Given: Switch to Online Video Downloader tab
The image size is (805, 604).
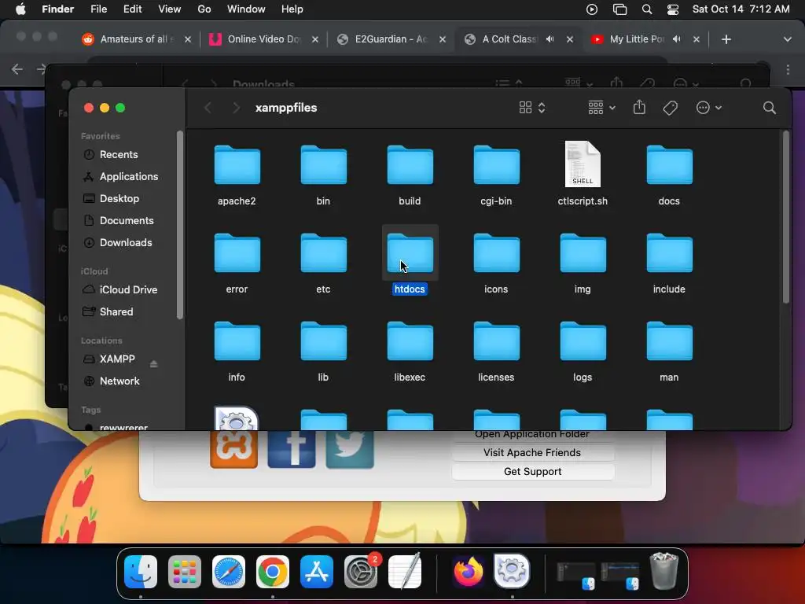Looking at the screenshot, I should (263, 39).
